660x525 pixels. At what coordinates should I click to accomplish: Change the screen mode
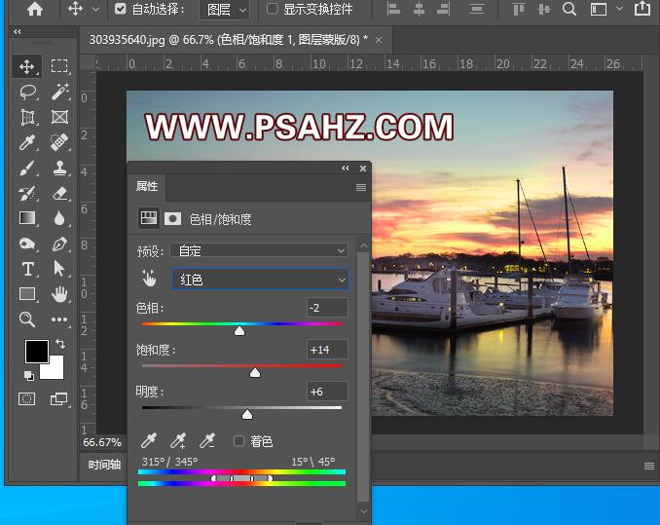pos(58,398)
